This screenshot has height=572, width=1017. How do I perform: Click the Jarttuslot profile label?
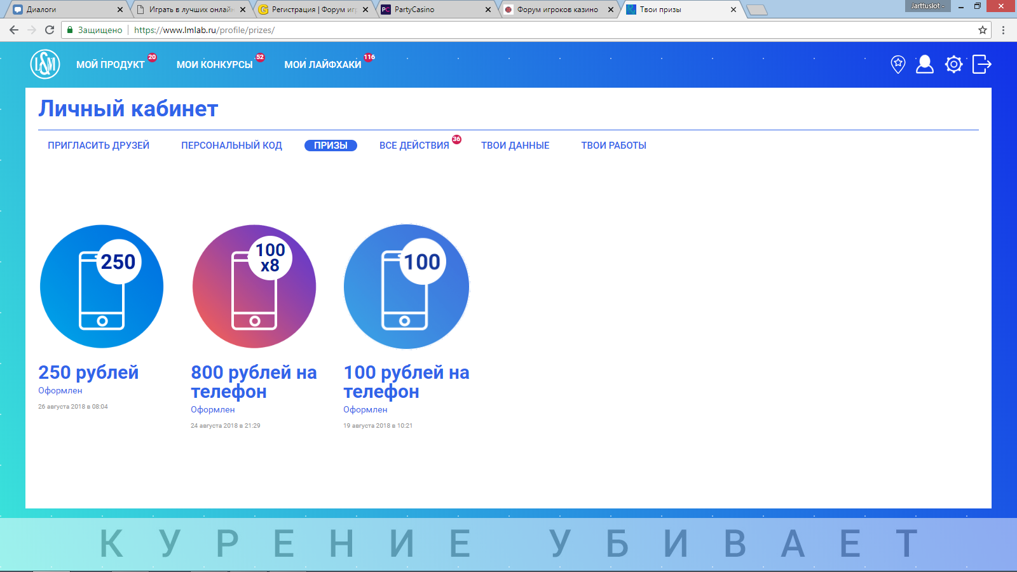(928, 6)
